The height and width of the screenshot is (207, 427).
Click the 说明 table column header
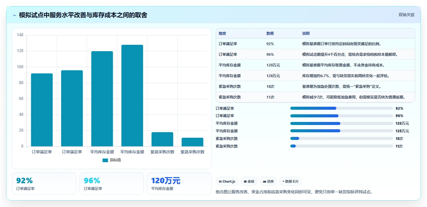coord(306,34)
